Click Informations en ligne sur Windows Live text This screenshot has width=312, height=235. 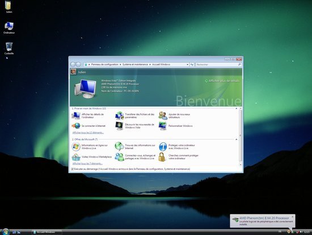(x=95, y=147)
